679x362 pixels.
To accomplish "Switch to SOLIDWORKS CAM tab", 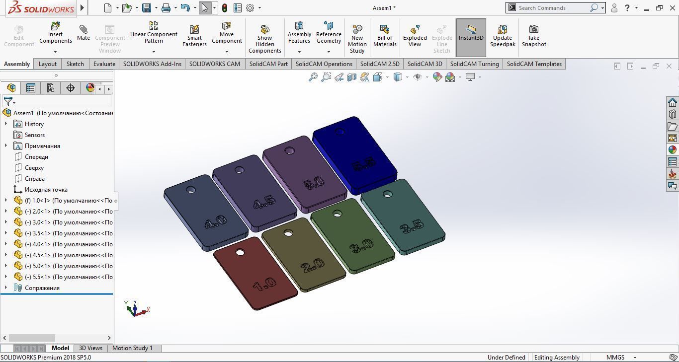I will click(x=215, y=64).
